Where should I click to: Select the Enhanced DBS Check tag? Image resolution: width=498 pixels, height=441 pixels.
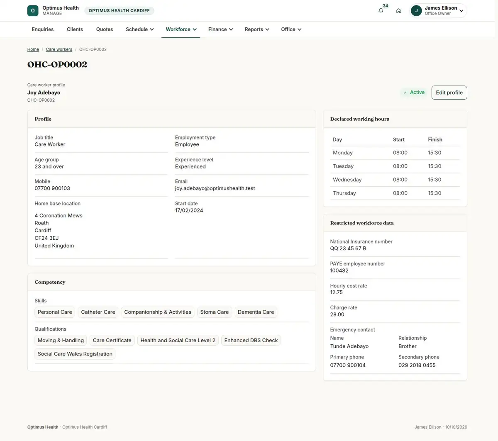(251, 341)
